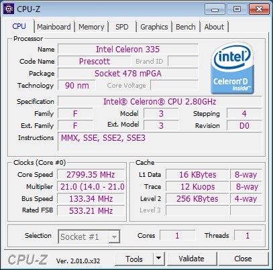
Task: Click the Tools button
Action: coord(134,259)
